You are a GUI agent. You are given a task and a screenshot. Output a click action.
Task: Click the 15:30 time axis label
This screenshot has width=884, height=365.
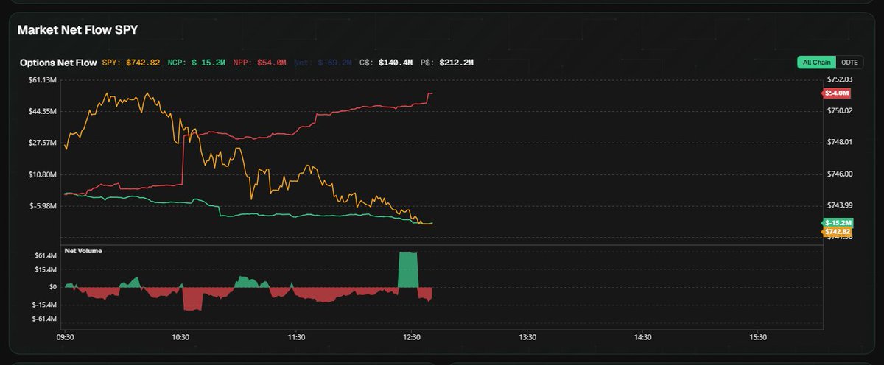point(758,337)
